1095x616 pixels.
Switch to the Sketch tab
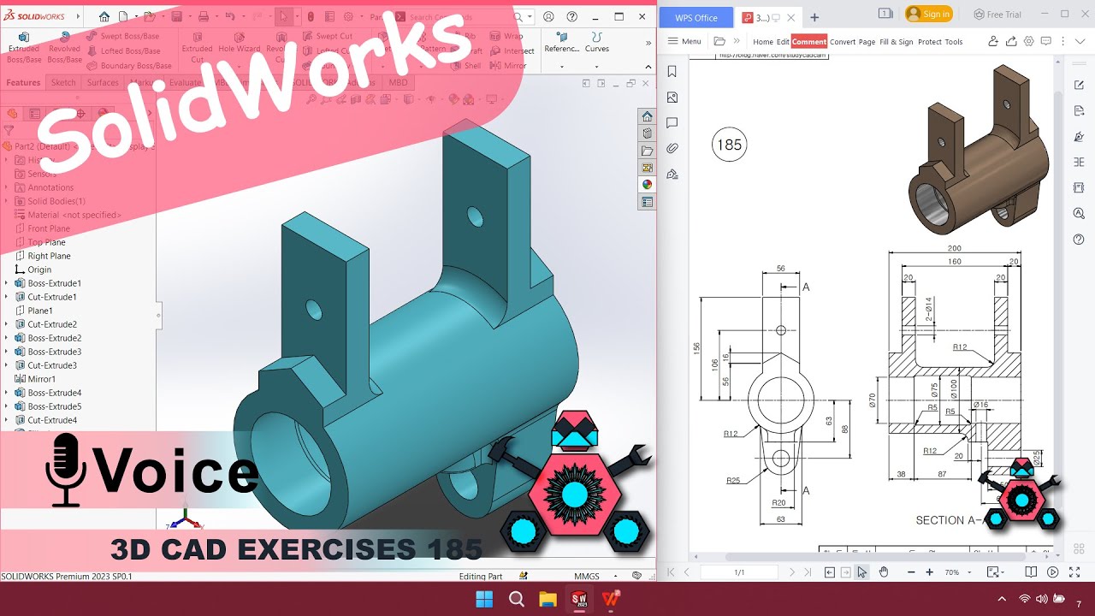tap(63, 83)
